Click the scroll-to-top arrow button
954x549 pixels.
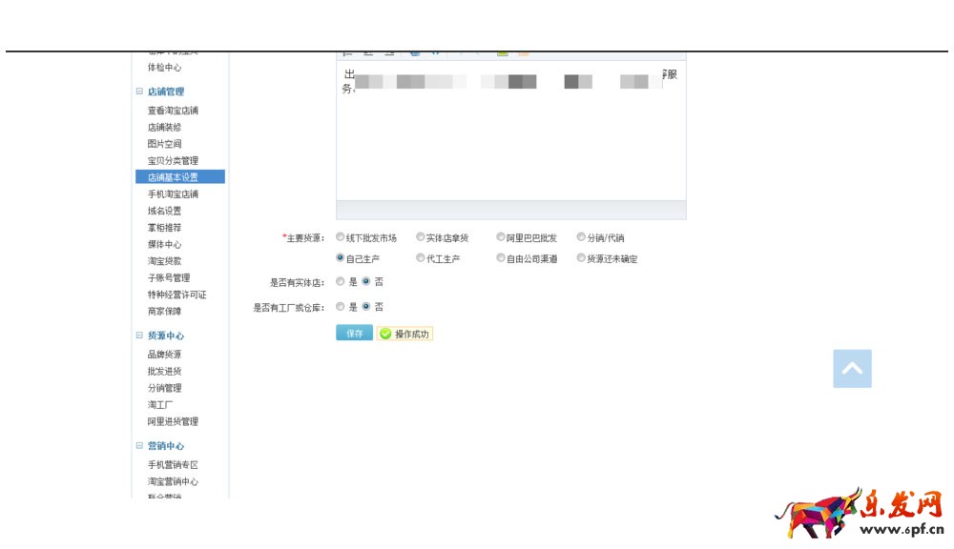[852, 369]
